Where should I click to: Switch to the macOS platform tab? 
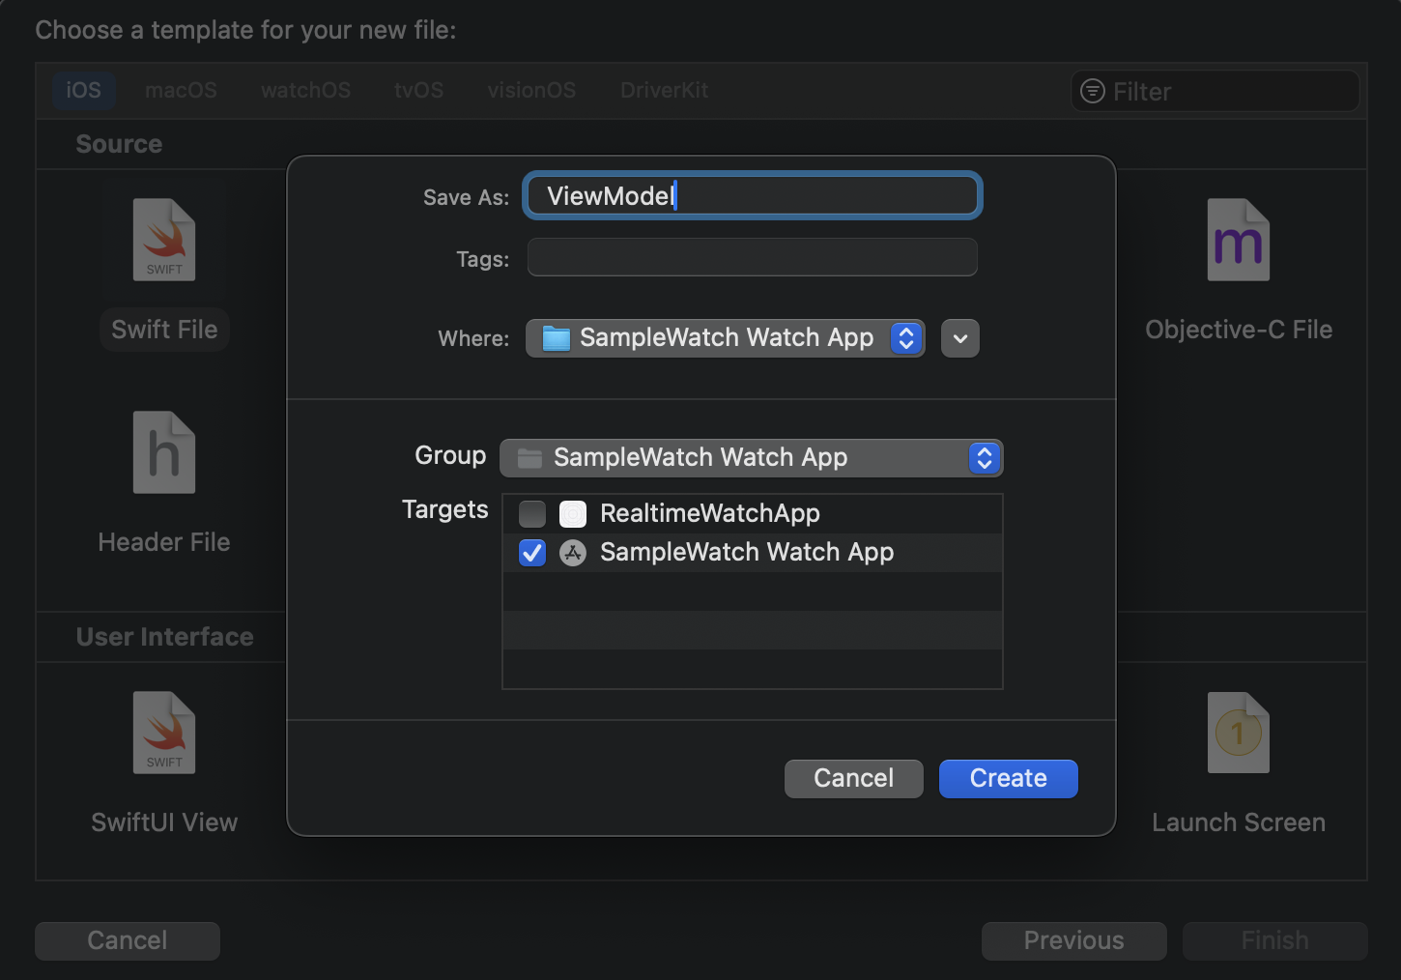coord(181,91)
